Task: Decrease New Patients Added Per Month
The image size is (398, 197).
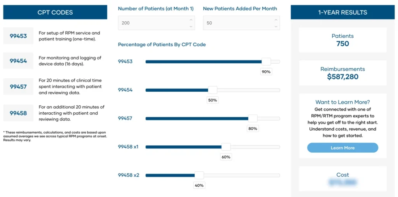Action: point(276,26)
